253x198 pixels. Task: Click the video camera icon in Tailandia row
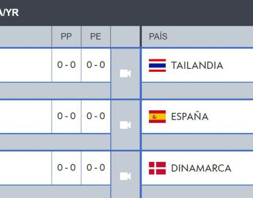coord(125,74)
